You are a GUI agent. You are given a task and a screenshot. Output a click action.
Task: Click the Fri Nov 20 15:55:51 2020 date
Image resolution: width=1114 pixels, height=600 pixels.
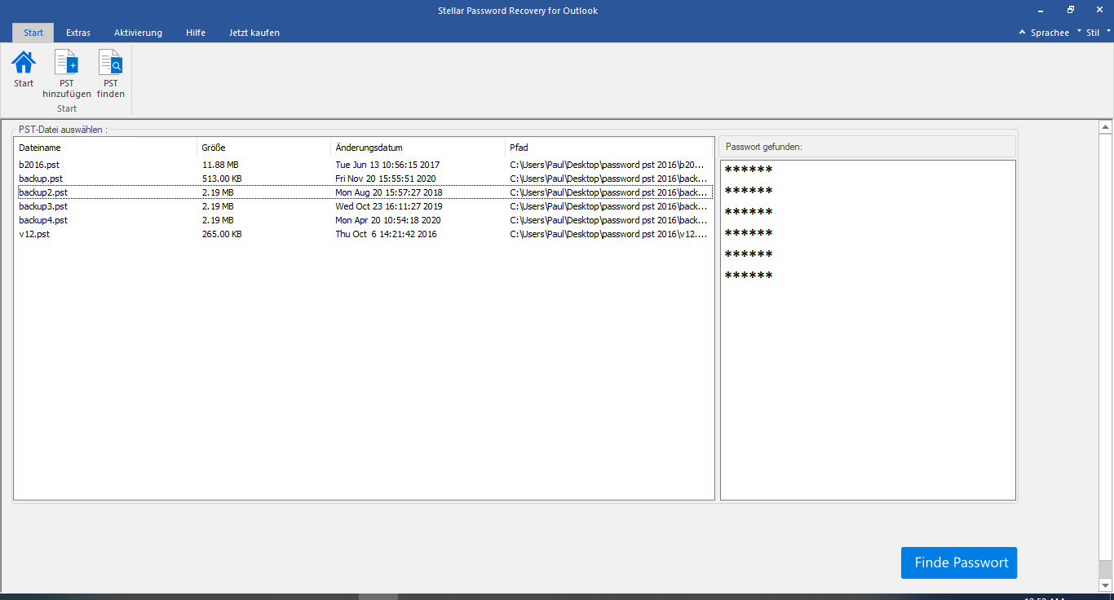[386, 179]
